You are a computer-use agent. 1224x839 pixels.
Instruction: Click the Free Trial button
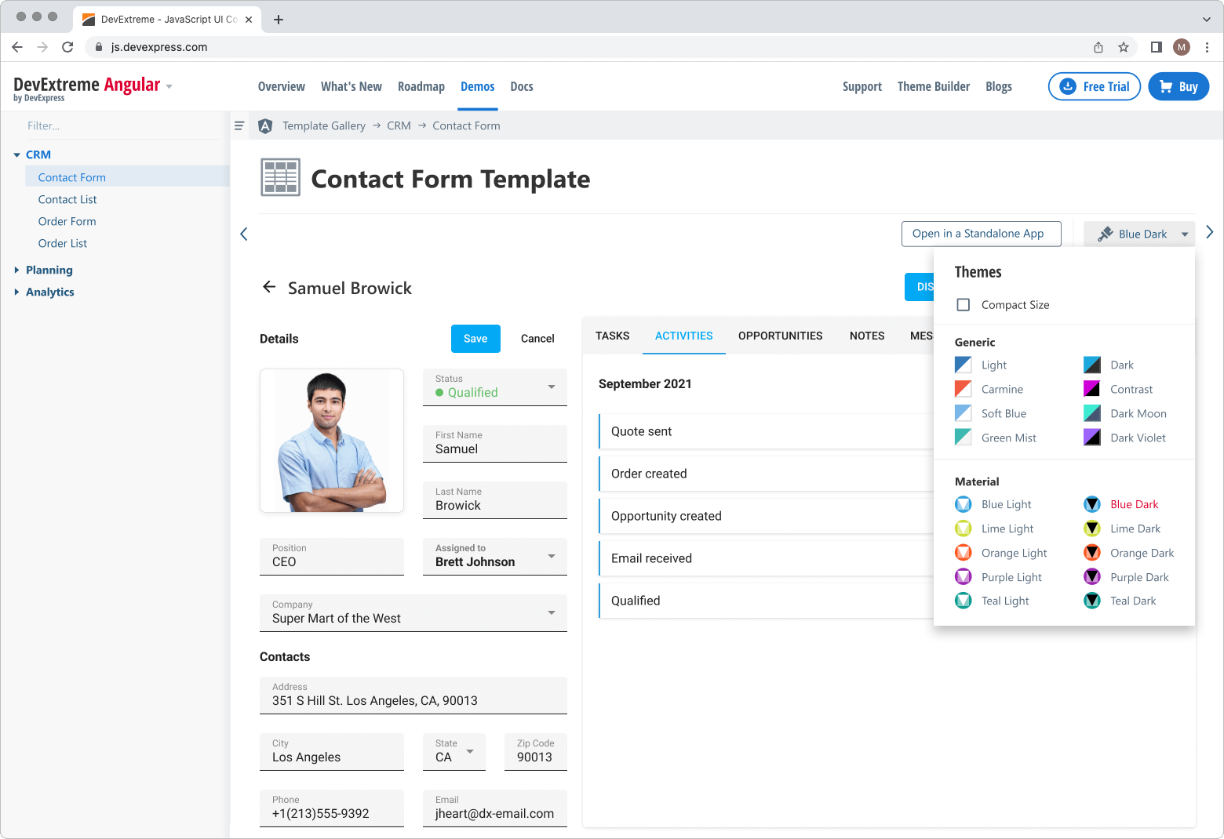click(1095, 86)
